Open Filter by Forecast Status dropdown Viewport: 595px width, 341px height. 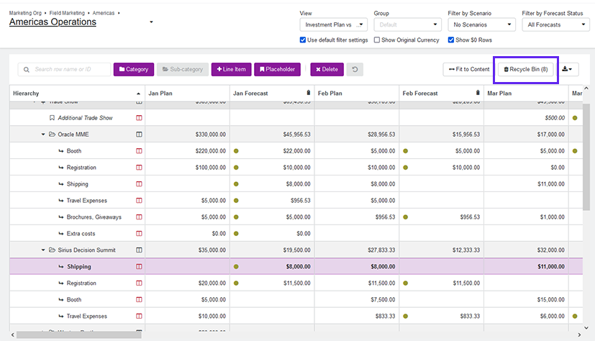pos(555,24)
